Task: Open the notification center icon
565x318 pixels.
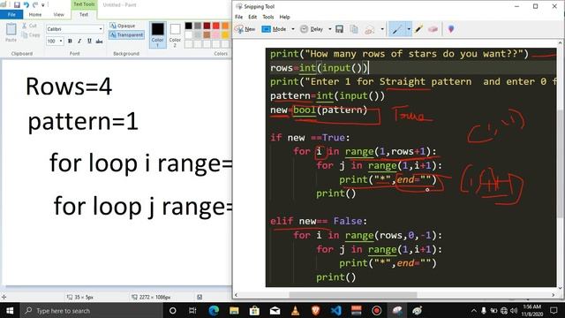Action: (x=554, y=310)
